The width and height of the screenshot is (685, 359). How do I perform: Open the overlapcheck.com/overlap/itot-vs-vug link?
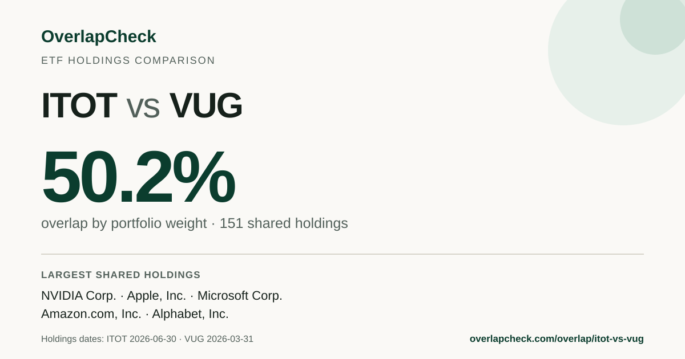pyautogui.click(x=557, y=339)
